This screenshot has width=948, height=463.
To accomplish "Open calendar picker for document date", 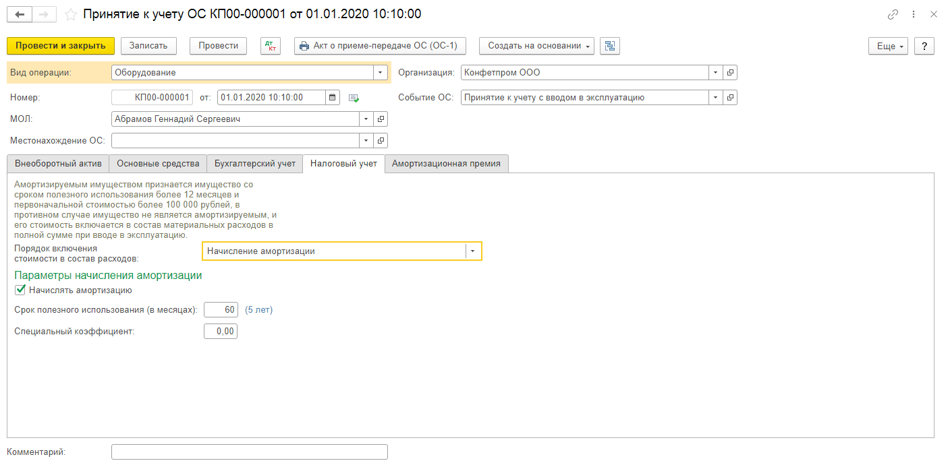I will (333, 98).
